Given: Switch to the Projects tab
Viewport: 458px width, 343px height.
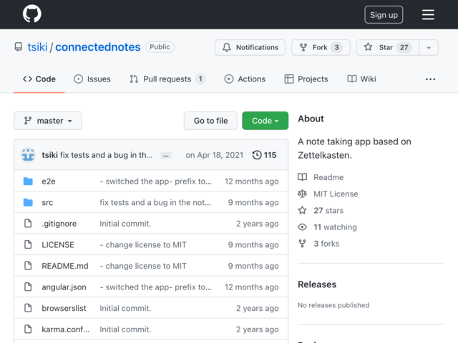Looking at the screenshot, I should (x=306, y=79).
